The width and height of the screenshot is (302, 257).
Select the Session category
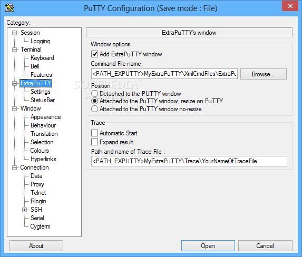click(30, 33)
